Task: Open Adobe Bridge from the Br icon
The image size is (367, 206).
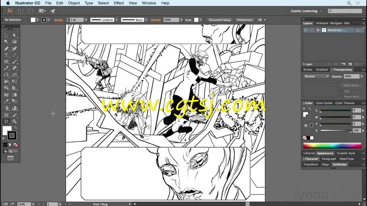Action: point(21,11)
